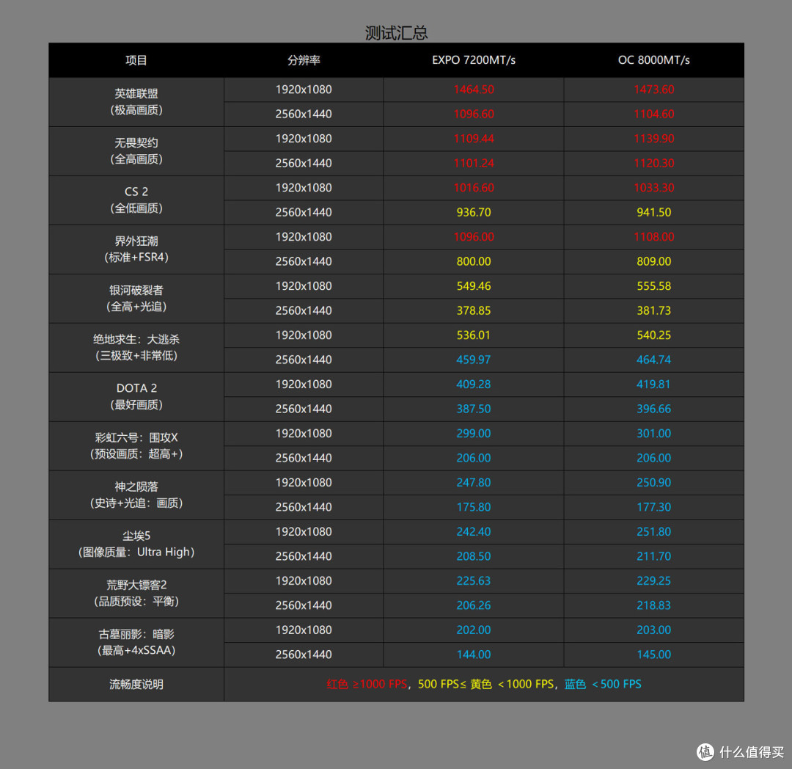Click the value 1096.60
792x769 pixels.
coord(473,114)
